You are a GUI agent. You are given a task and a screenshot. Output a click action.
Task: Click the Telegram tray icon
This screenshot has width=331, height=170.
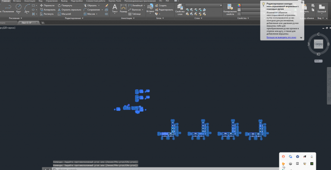pos(304,157)
